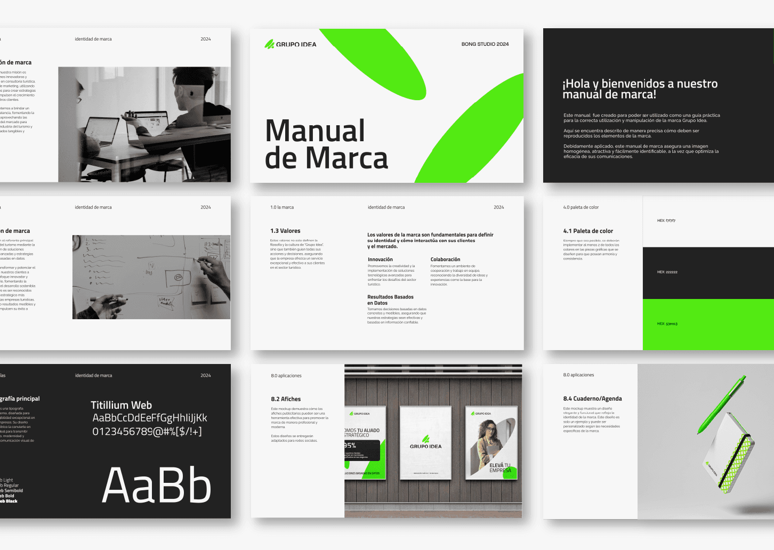Click the '¡Hola y bienvenidos a nuestro manual de marca!' heading

(x=640, y=89)
